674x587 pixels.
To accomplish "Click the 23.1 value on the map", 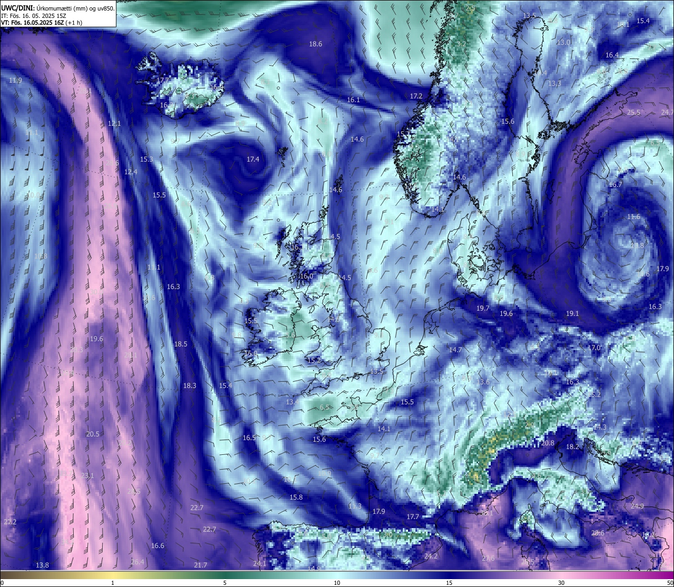I will pos(87,475).
